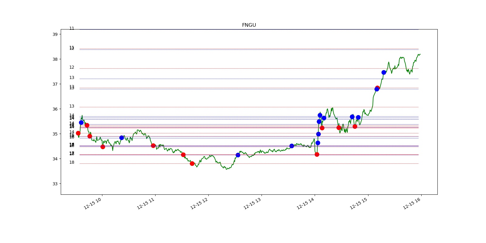Click x-axis label 12-15 11
This screenshot has height=243, width=486.
[145, 204]
